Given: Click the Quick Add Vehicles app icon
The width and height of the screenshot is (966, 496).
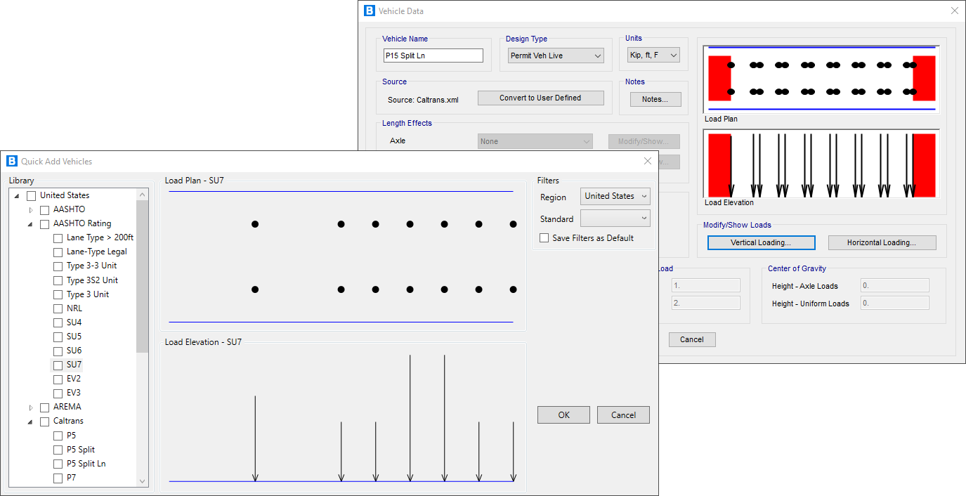Looking at the screenshot, I should tap(12, 162).
